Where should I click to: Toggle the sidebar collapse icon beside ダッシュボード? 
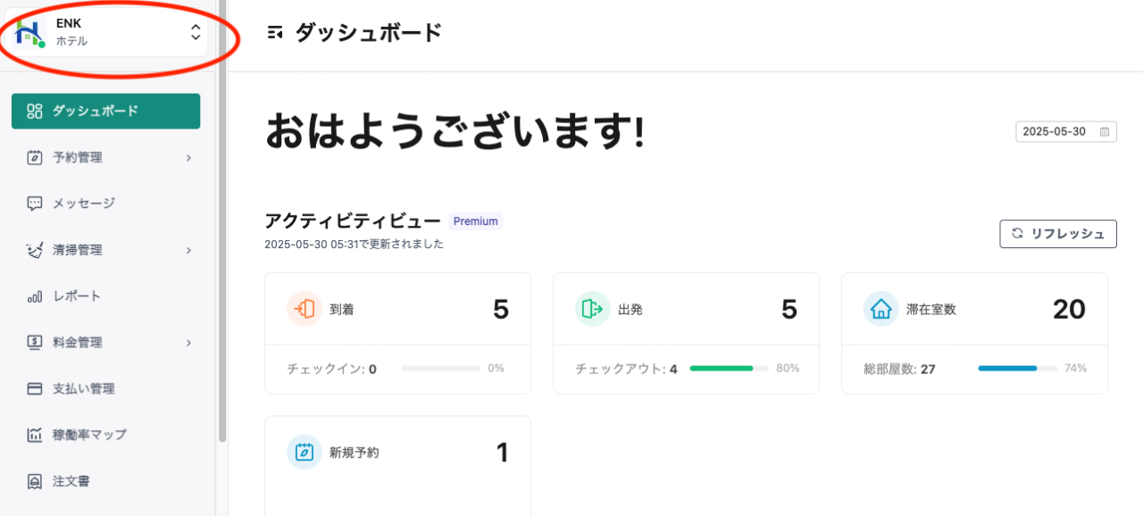(275, 33)
